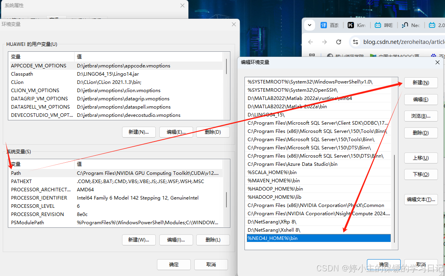
Task: Reload the blog.csdn.net page
Action: pos(339,42)
